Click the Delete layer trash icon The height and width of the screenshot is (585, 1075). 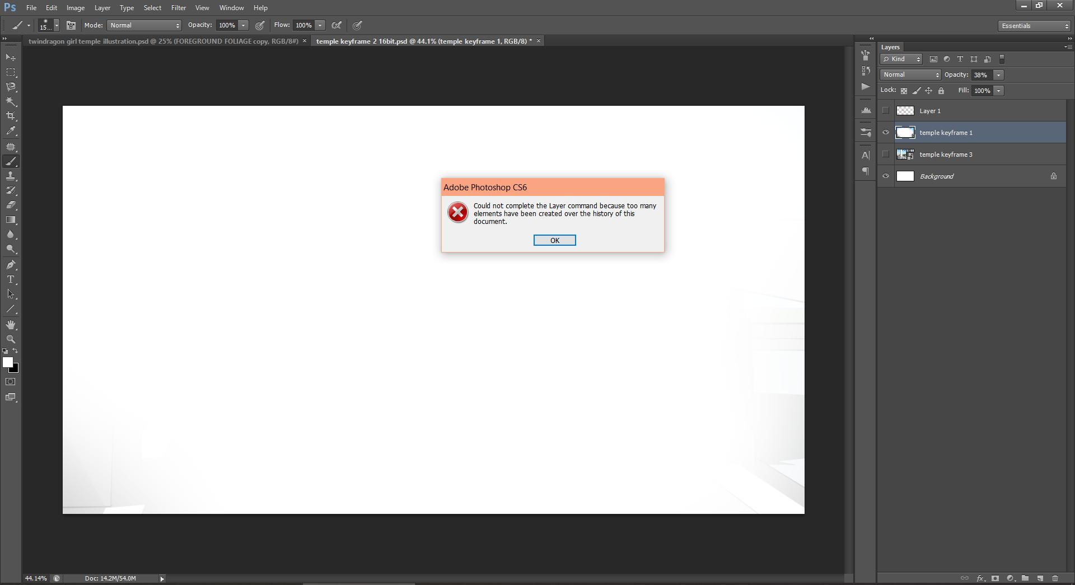point(1056,578)
